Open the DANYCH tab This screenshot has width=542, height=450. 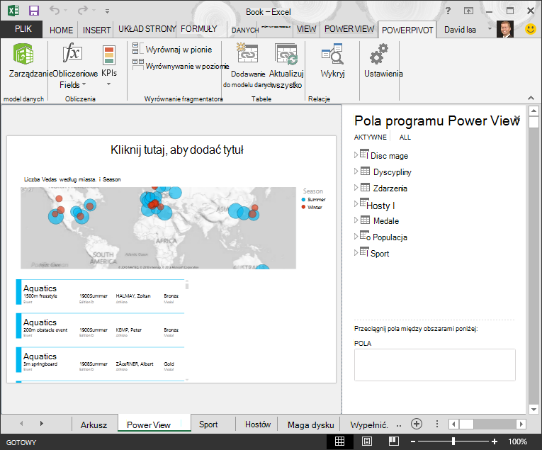[x=245, y=30]
